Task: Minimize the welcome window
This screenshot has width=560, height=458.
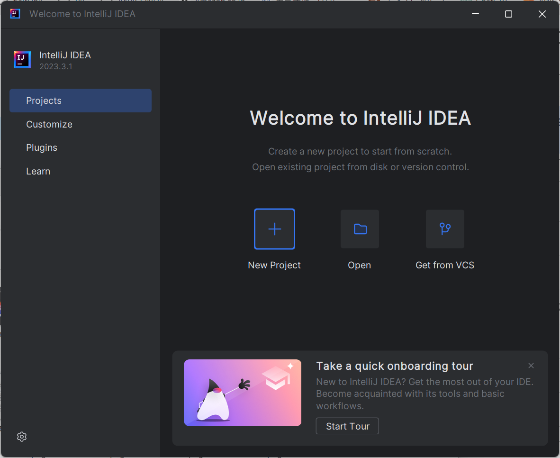Action: 475,14
